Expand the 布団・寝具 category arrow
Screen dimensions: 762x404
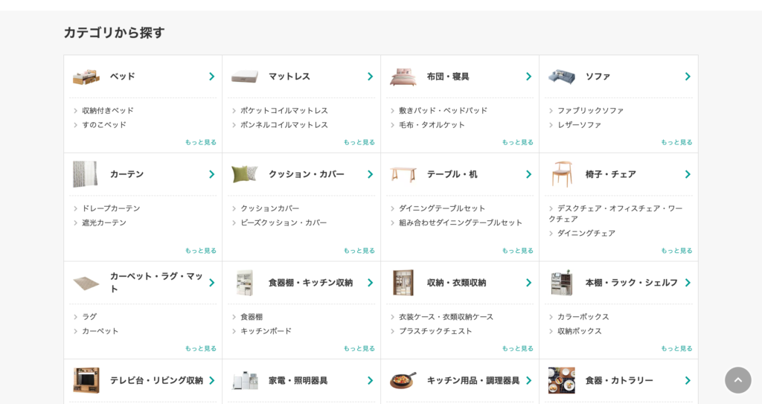pos(528,77)
